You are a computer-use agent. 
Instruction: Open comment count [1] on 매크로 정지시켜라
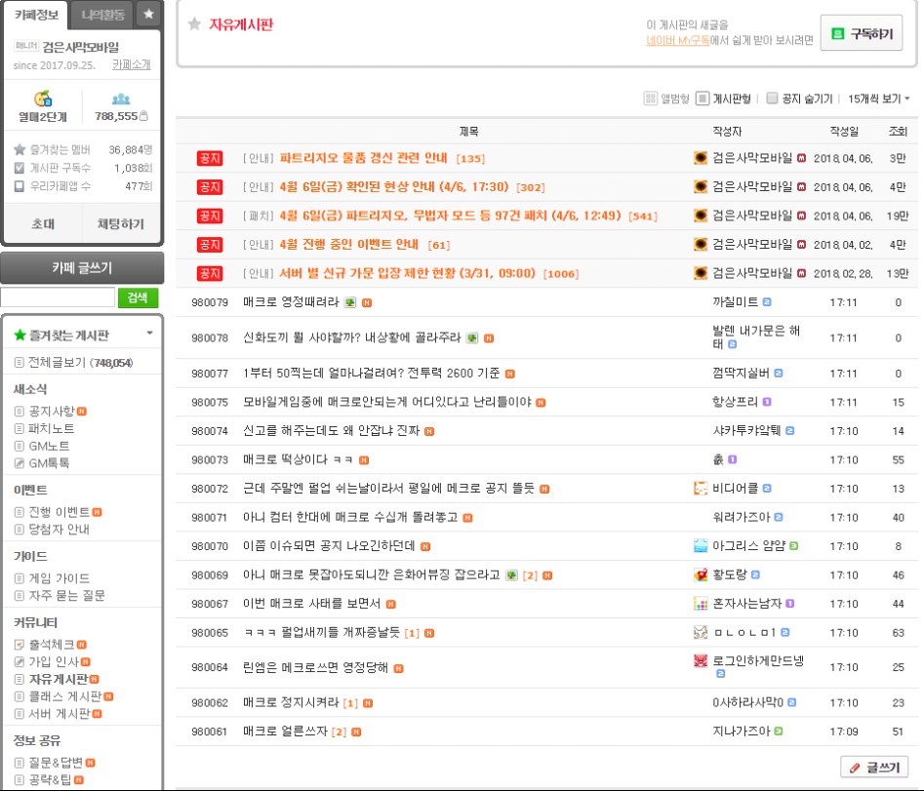point(350,703)
